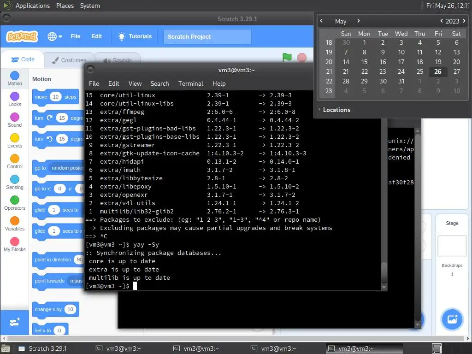The image size is (472, 354).
Task: Expand the Locations section
Action: 335,110
